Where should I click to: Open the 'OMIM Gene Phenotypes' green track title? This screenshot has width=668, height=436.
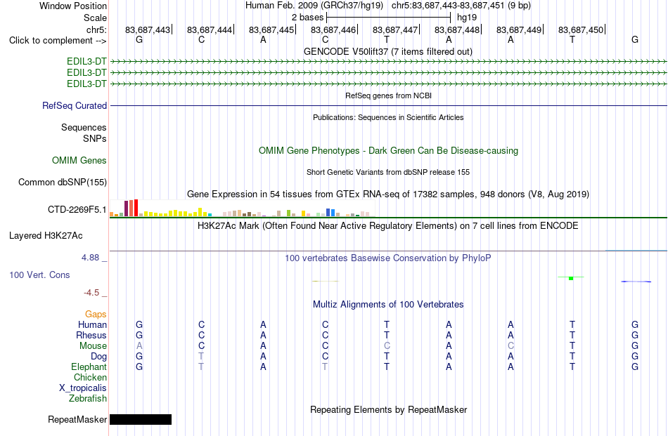(x=388, y=150)
